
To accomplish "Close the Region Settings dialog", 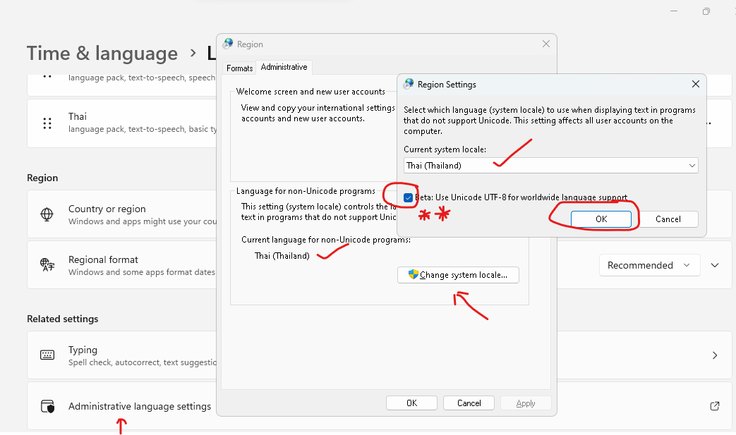I will [695, 84].
